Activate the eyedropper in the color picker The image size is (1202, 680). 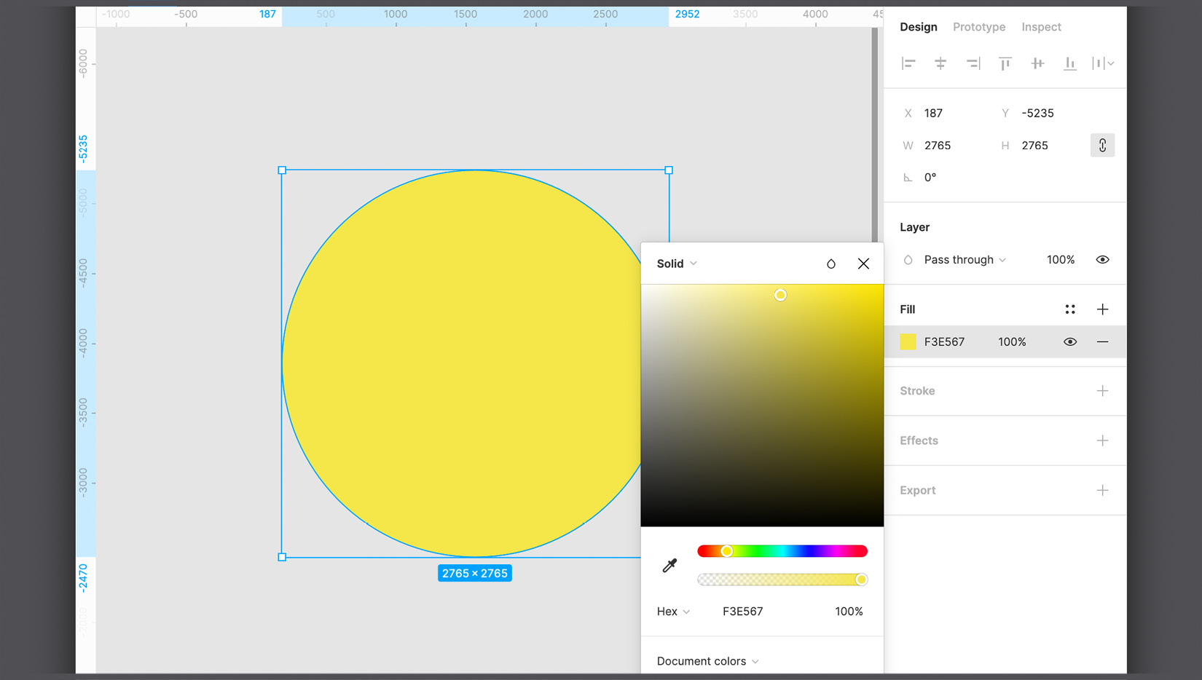click(x=669, y=564)
